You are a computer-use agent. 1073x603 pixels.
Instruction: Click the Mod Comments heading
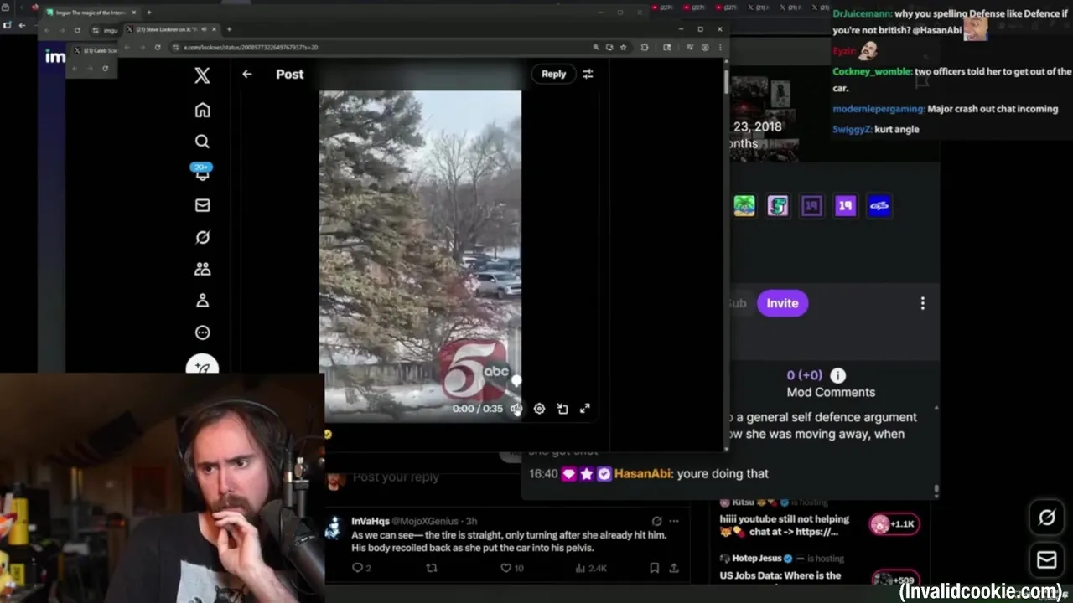coord(831,392)
